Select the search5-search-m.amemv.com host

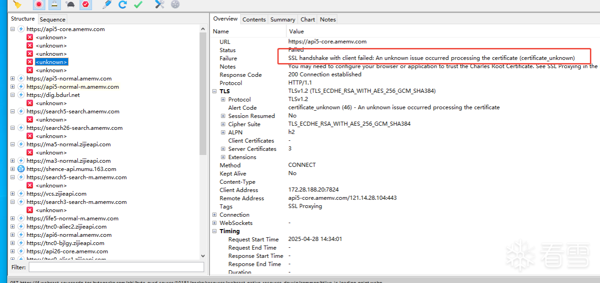tap(76, 177)
